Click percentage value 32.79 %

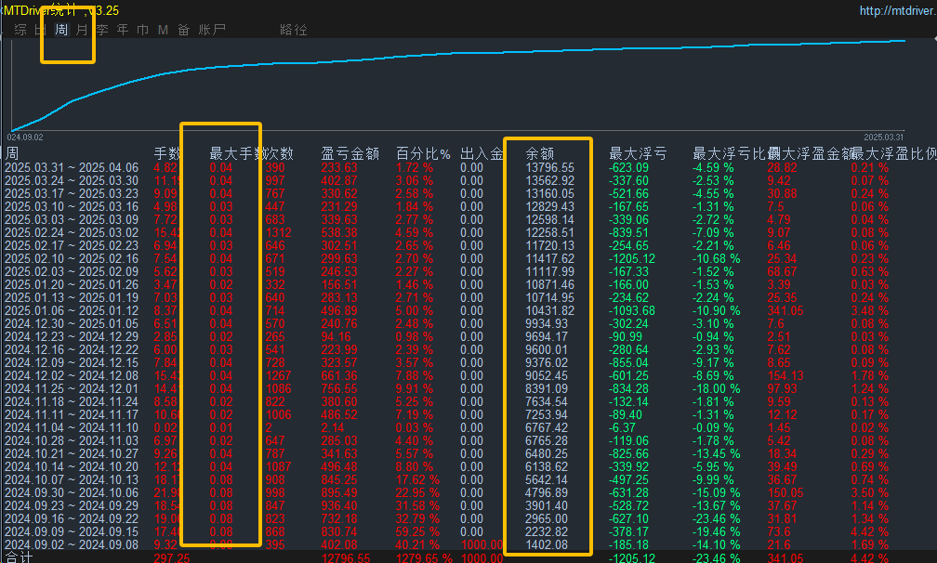pos(417,518)
